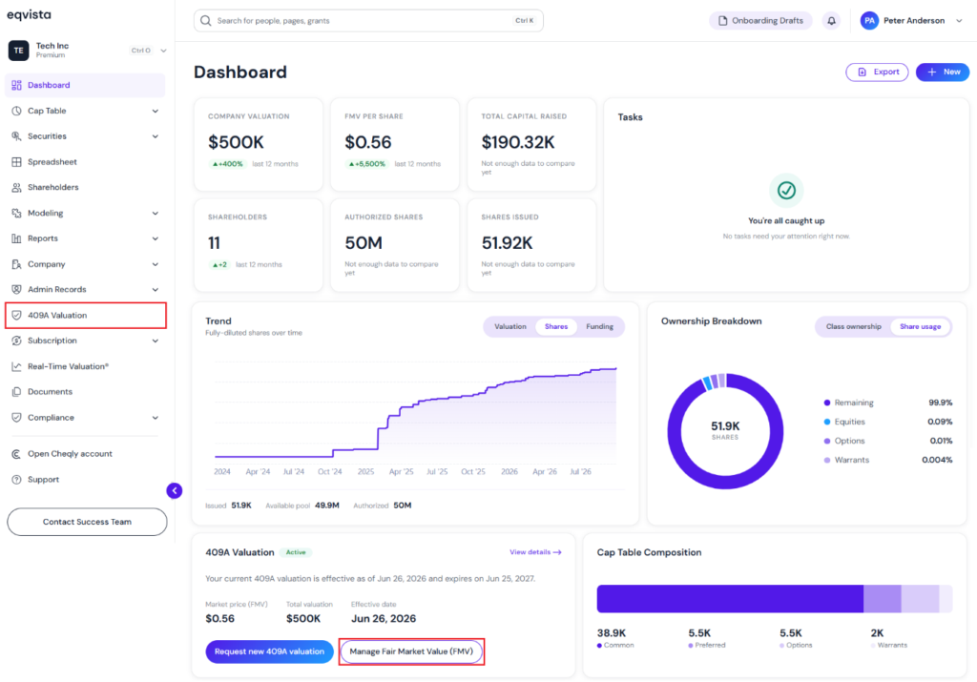Screen dimensions: 977x682
Task: Click the Equities legend blue dot
Action: (827, 422)
